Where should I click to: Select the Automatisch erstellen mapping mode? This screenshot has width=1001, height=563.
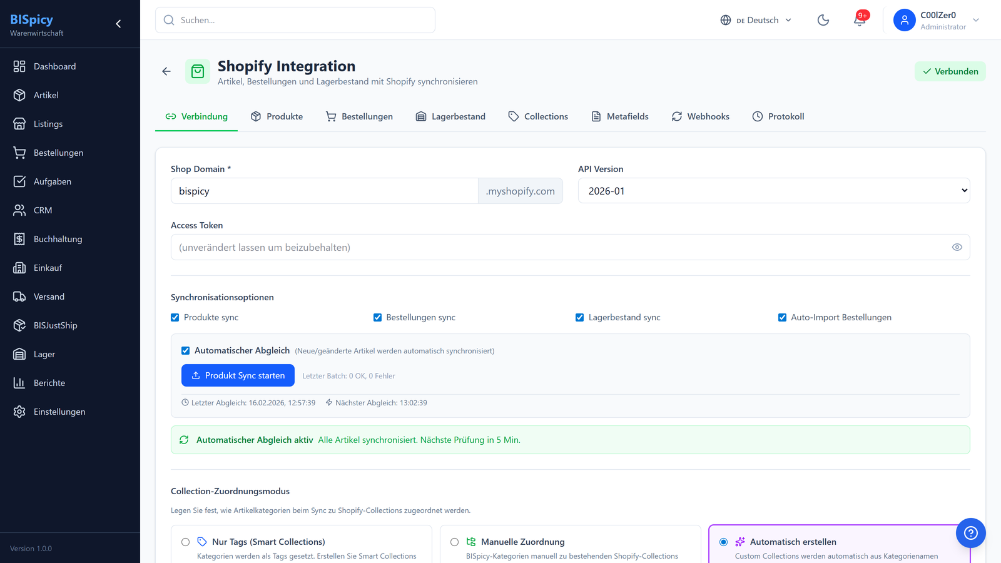723,542
